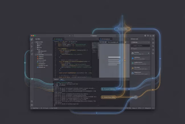Click the Persistent Memory pill
This screenshot has height=124, width=185.
pyautogui.click(x=108, y=89)
